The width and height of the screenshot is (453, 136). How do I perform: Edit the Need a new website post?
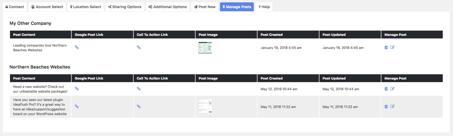392,89
